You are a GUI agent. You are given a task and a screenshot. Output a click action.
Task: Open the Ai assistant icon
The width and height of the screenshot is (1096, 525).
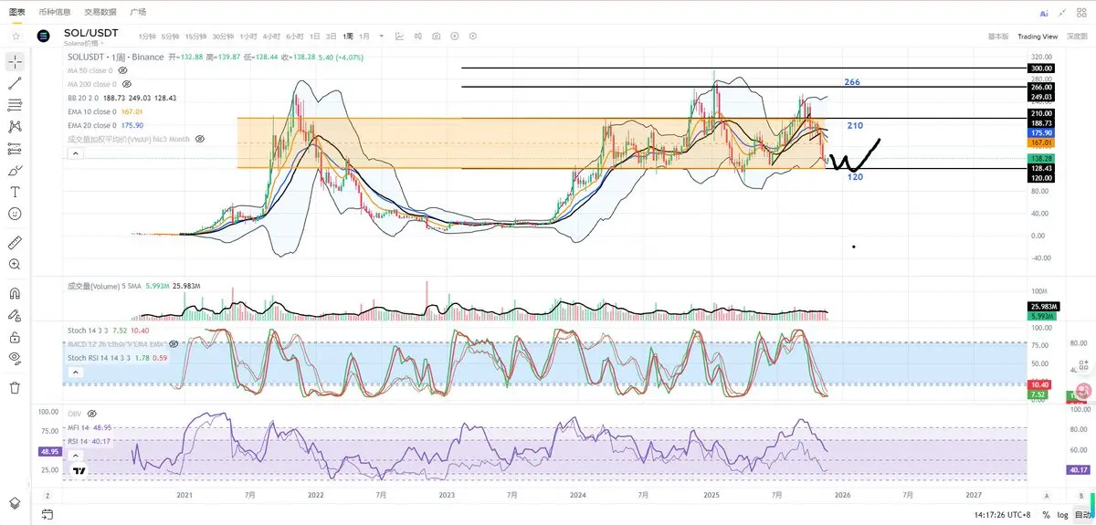(x=1044, y=14)
